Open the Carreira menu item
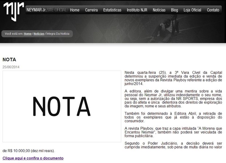 [x=91, y=10]
